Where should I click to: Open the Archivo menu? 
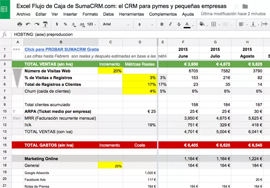point(23,14)
